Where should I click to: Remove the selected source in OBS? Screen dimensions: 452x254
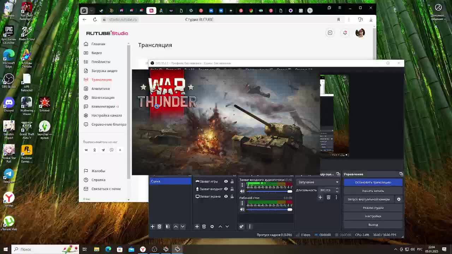(204, 226)
